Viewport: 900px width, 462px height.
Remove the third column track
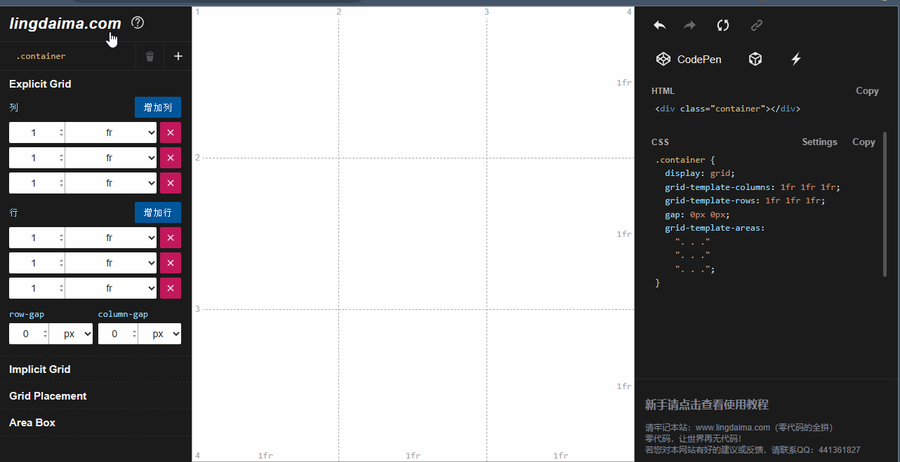171,183
